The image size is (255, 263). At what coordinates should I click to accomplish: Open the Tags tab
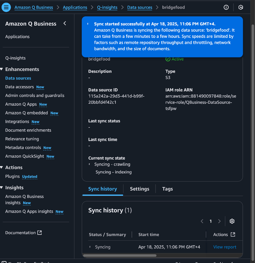point(168,189)
